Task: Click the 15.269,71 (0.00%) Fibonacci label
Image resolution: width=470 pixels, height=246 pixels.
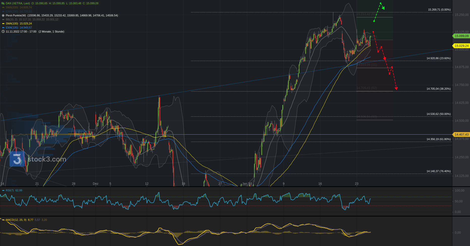Action: tap(439, 10)
